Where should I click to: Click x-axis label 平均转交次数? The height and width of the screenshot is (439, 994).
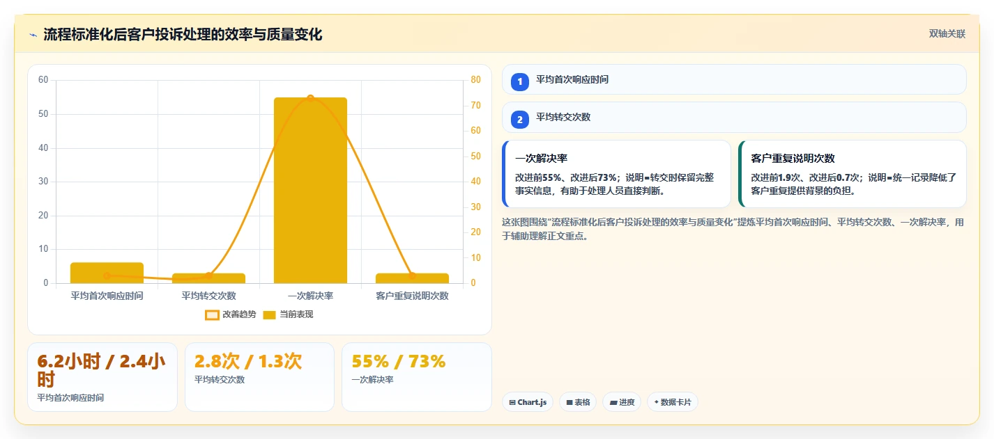pos(208,296)
